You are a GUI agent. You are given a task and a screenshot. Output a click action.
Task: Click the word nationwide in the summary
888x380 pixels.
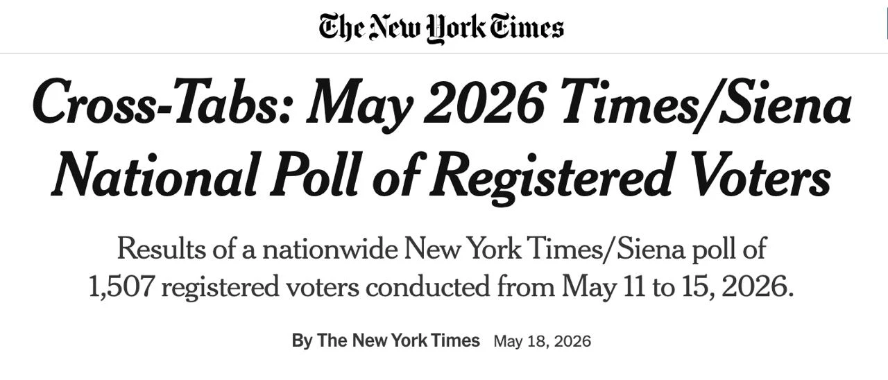(330, 249)
